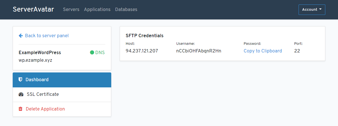
Task: Open Applications in the top navigation
Action: point(97,9)
